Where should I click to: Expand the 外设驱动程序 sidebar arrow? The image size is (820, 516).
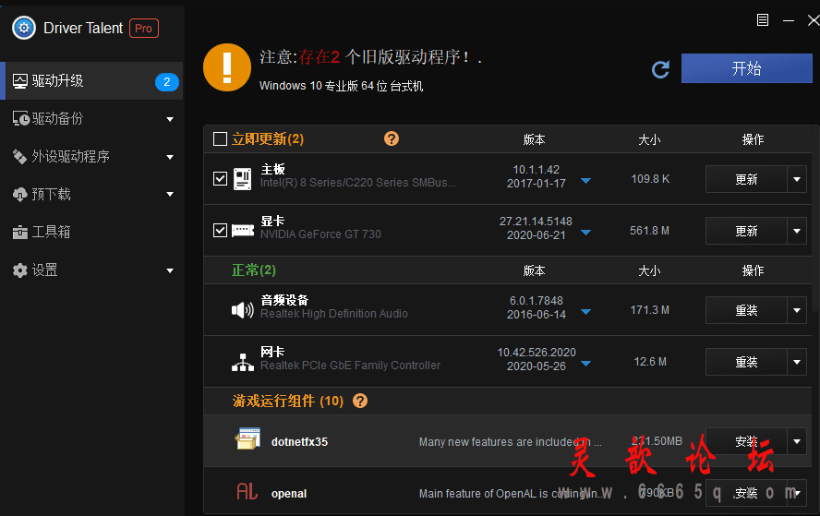coord(170,157)
